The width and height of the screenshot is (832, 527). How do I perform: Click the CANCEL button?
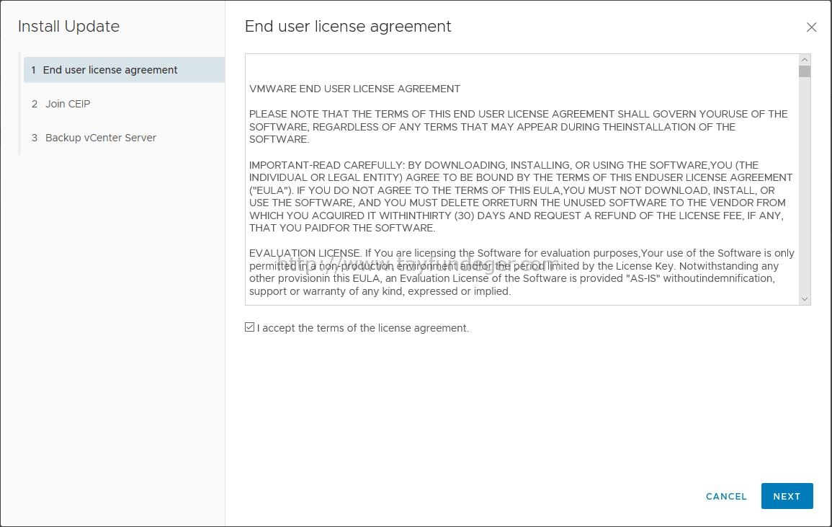point(726,496)
